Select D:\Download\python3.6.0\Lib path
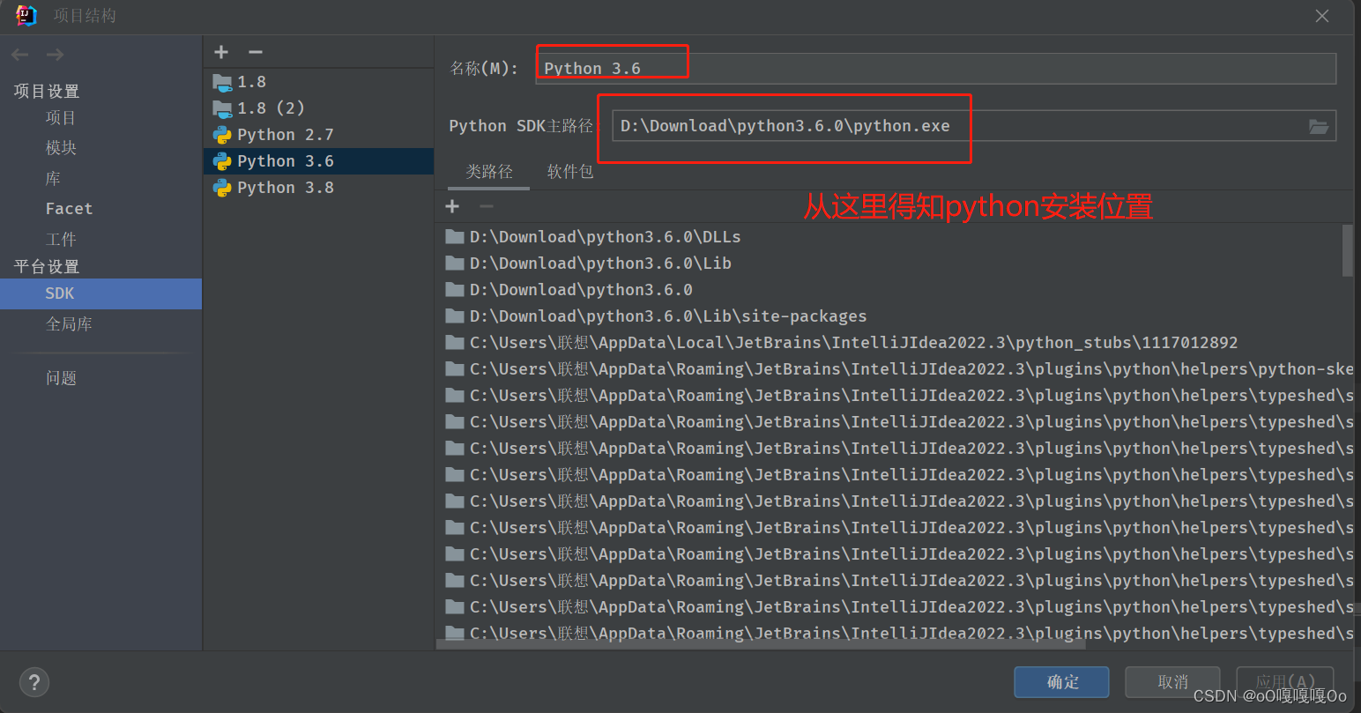Viewport: 1361px width, 713px height. 889,264
